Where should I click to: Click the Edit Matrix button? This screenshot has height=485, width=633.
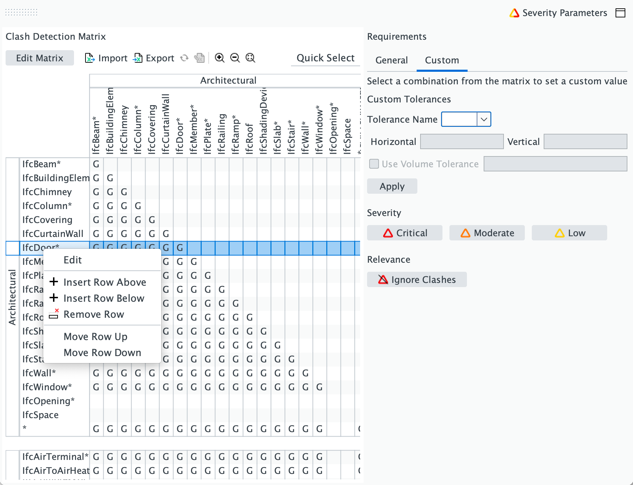(40, 58)
